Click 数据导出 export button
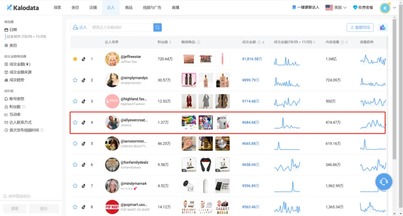 pos(360,28)
